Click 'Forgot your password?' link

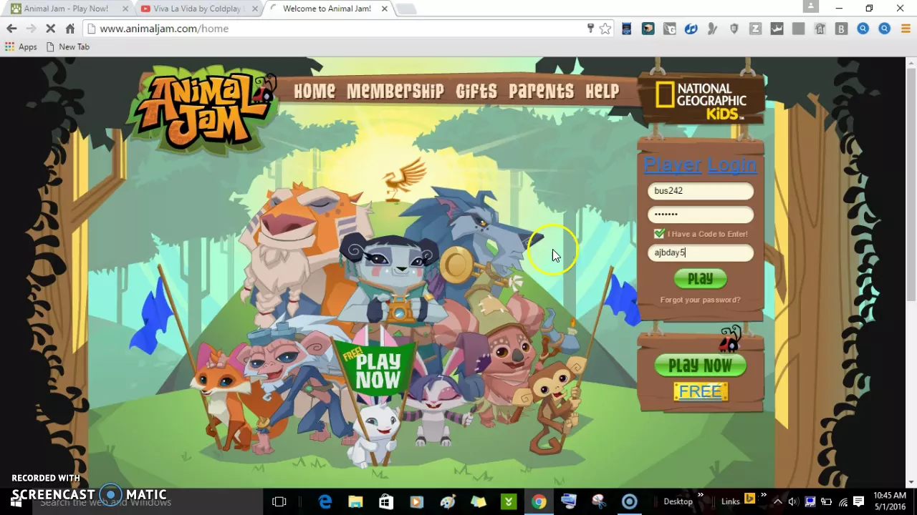click(x=700, y=300)
